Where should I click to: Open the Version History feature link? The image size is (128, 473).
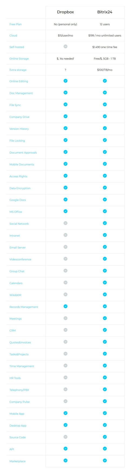click(x=19, y=129)
